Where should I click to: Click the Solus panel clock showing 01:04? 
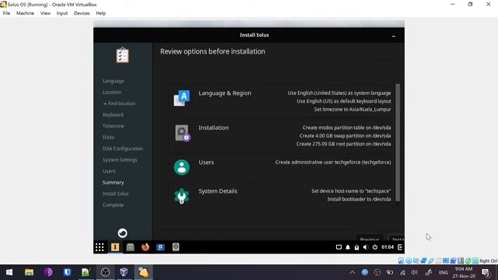coord(388,247)
